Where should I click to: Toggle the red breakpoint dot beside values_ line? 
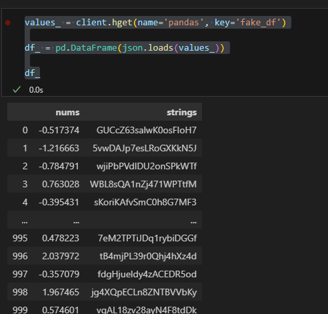tap(8, 23)
